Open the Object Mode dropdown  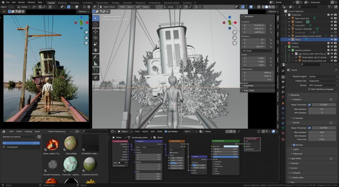coord(108,7)
